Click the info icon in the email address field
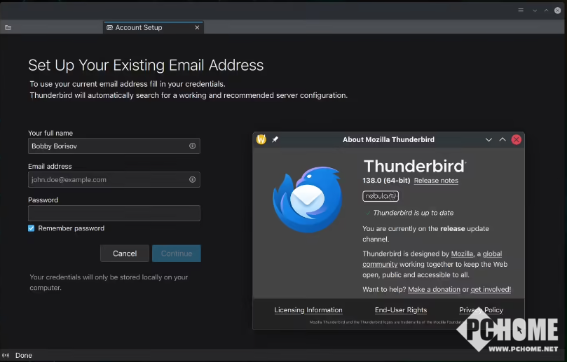 click(192, 180)
